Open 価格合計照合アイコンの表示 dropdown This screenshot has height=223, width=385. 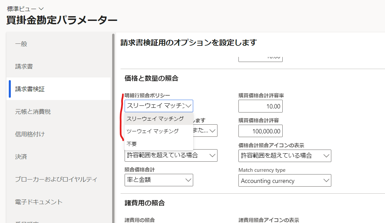pyautogui.click(x=285, y=156)
